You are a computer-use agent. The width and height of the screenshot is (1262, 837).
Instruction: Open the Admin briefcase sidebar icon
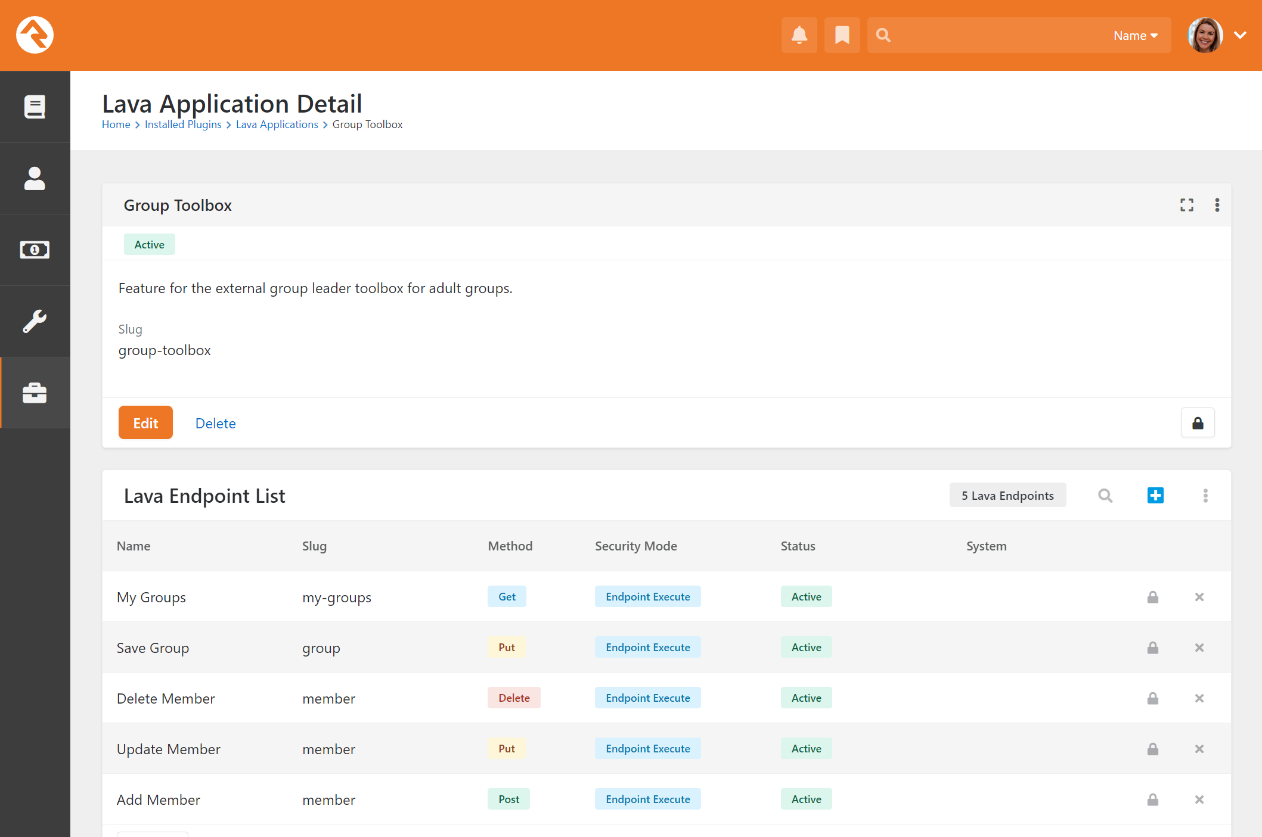[x=35, y=393]
